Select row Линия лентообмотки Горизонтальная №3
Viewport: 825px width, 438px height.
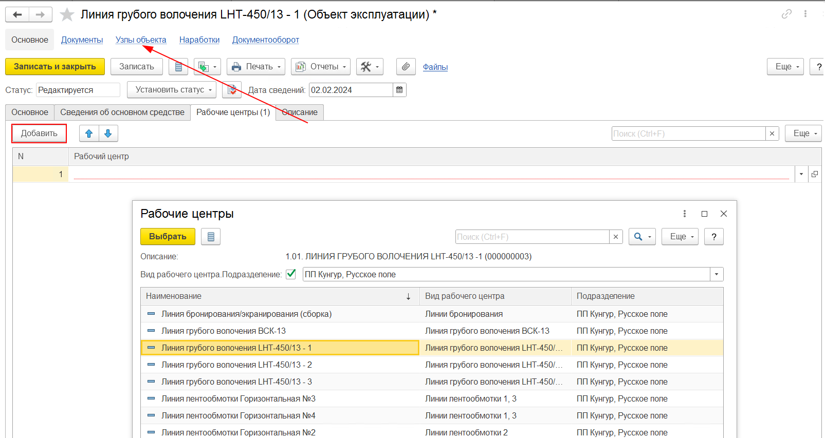pyautogui.click(x=432, y=398)
